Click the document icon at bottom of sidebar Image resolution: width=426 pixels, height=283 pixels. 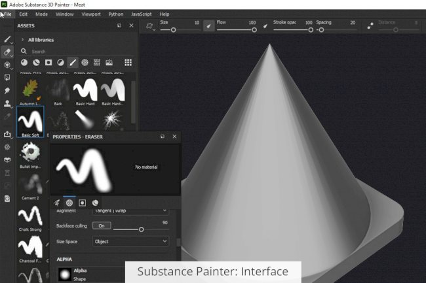click(x=7, y=199)
